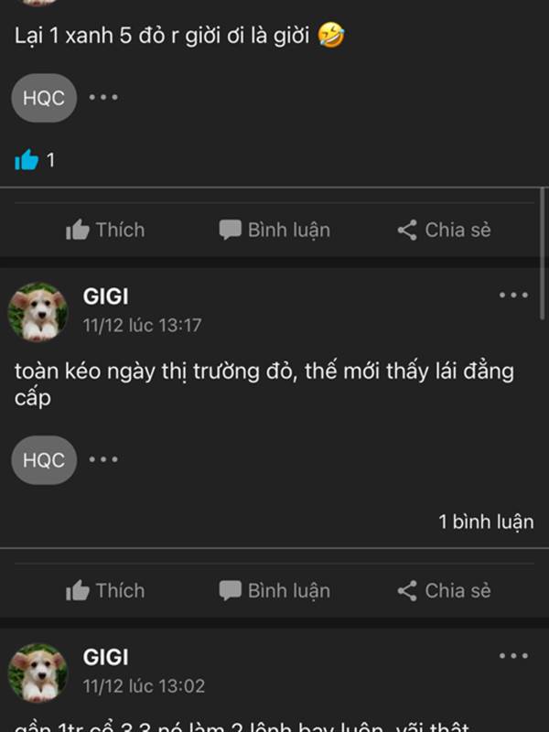Expand ellipsis next to first HQC tag

(x=103, y=98)
